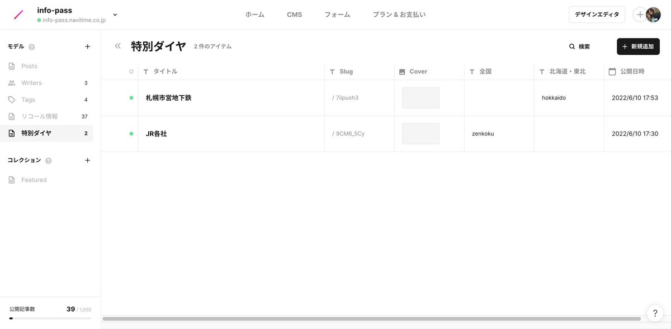Click the Cover column image icon
This screenshot has width=671, height=329.
[x=402, y=72]
